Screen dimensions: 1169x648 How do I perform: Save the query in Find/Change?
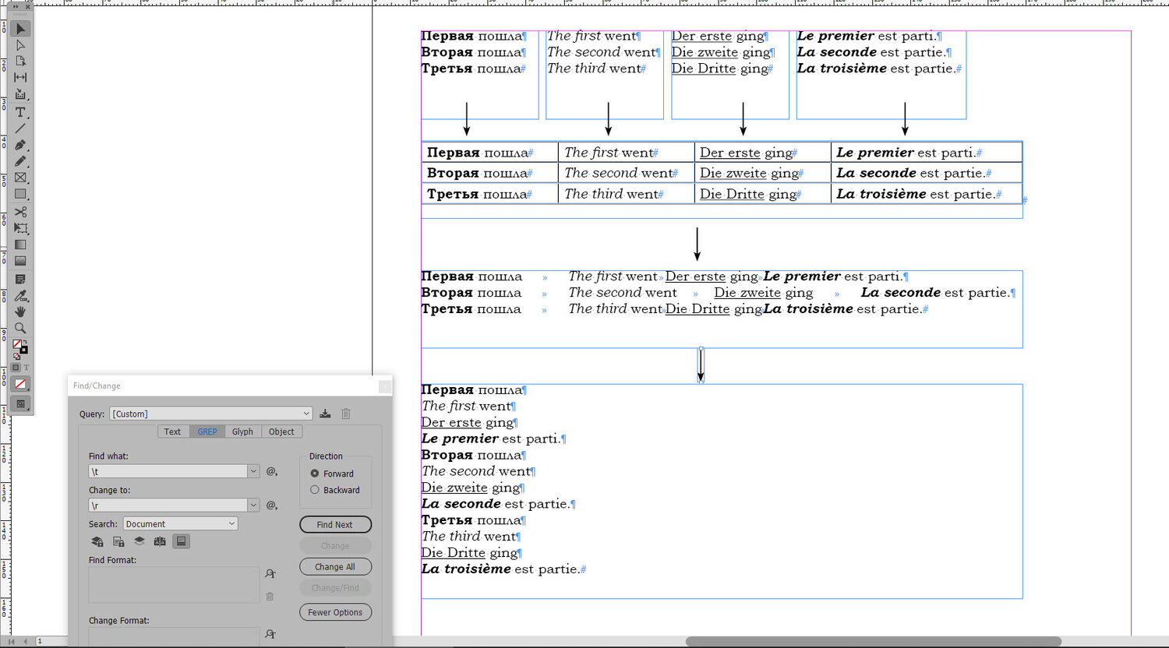(x=325, y=414)
